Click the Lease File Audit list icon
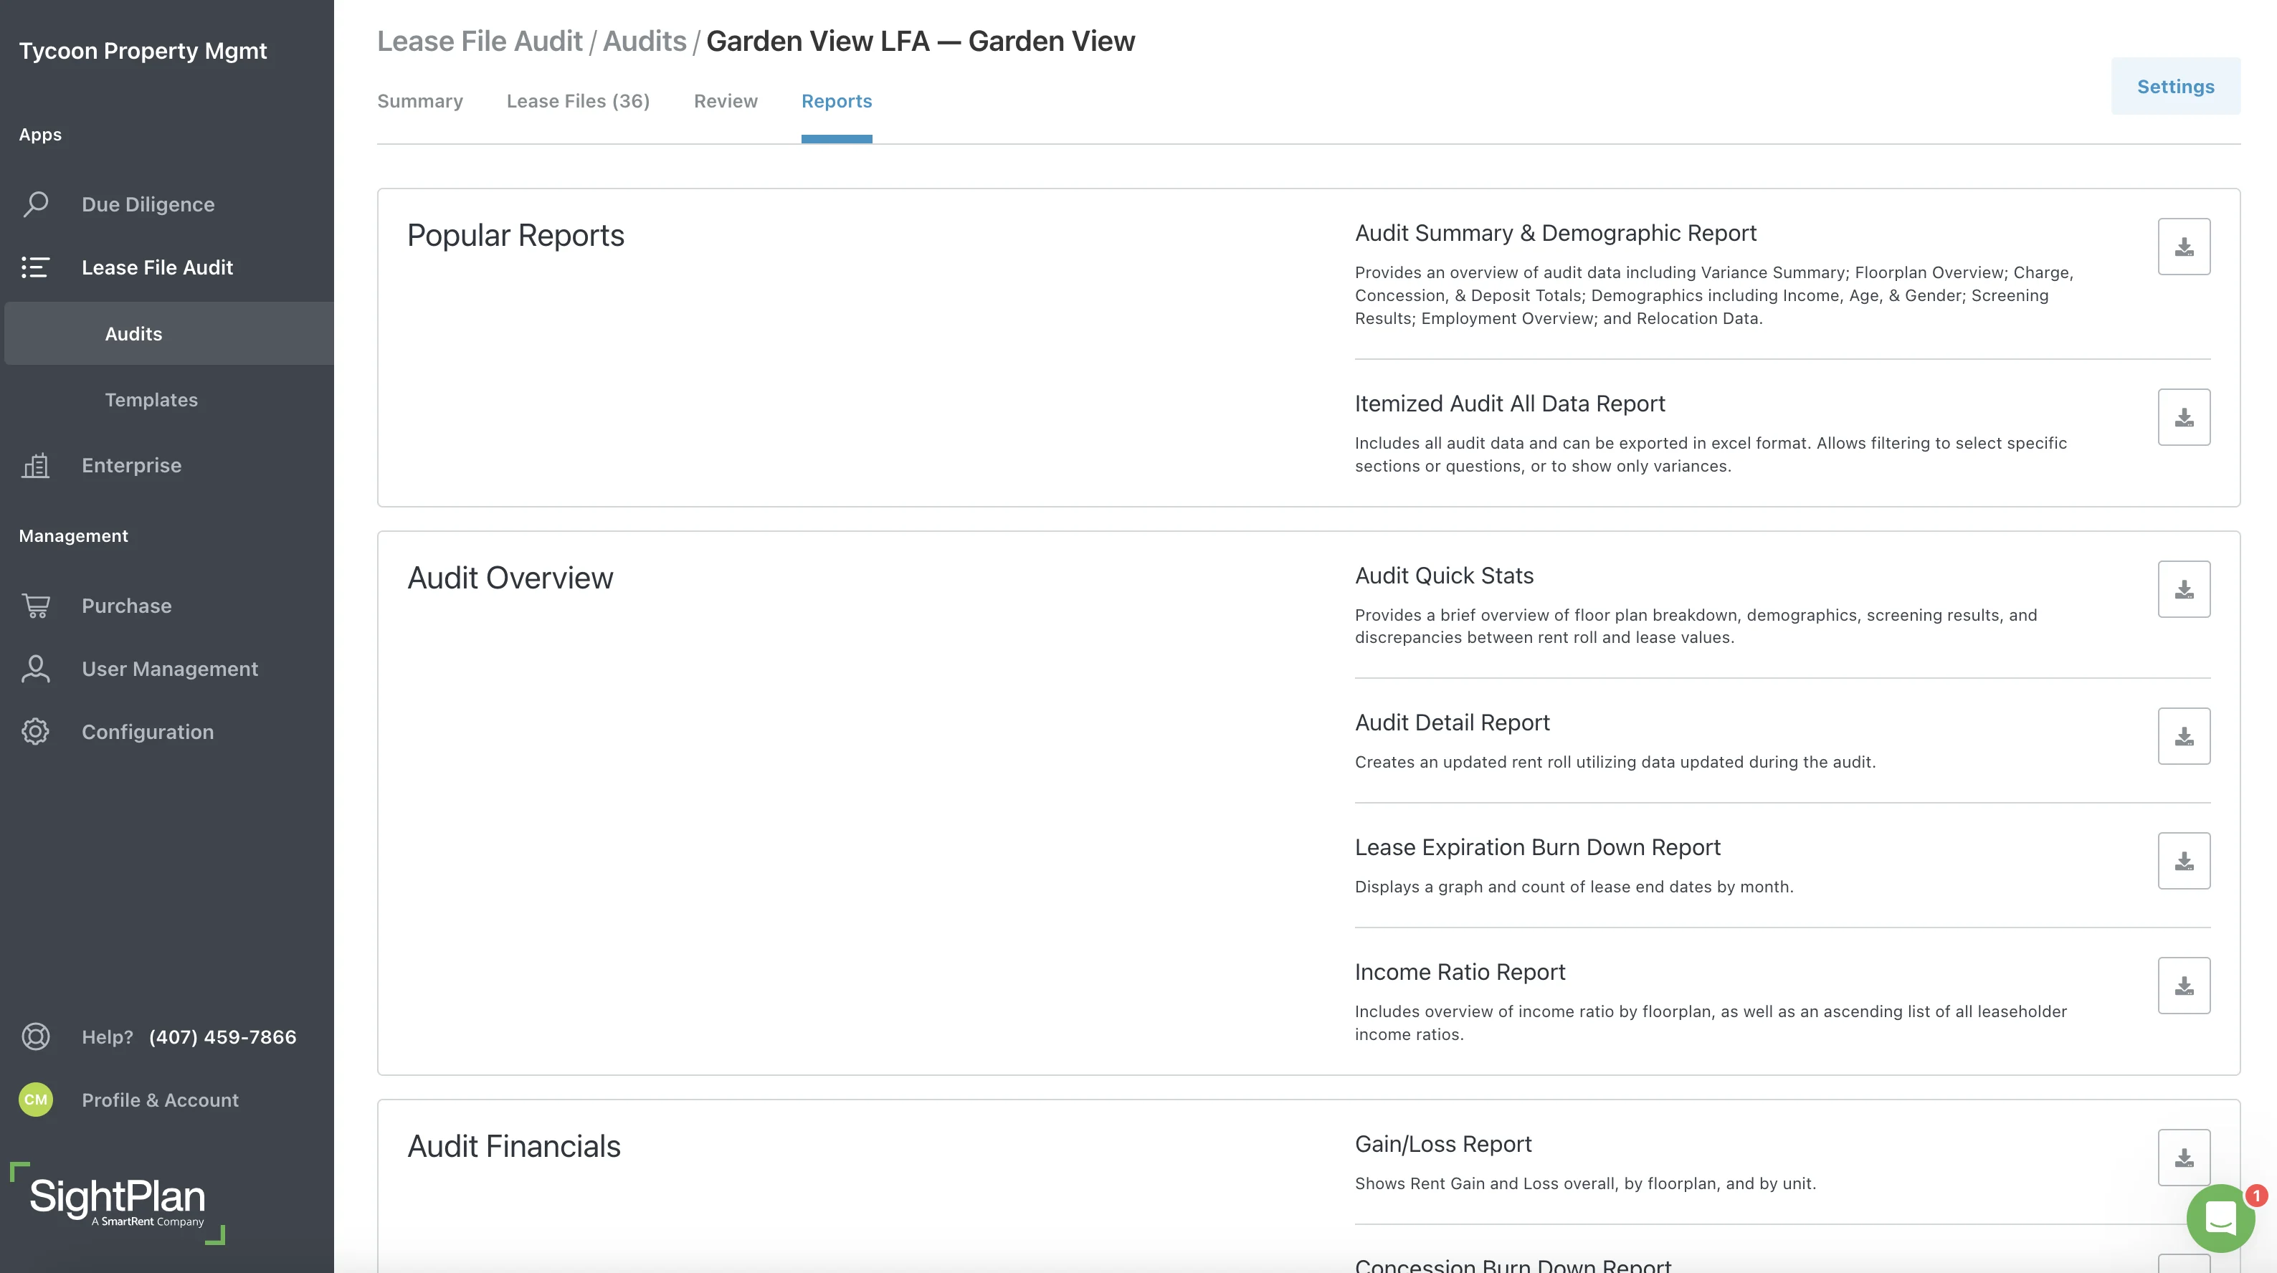The image size is (2277, 1273). coord(35,267)
